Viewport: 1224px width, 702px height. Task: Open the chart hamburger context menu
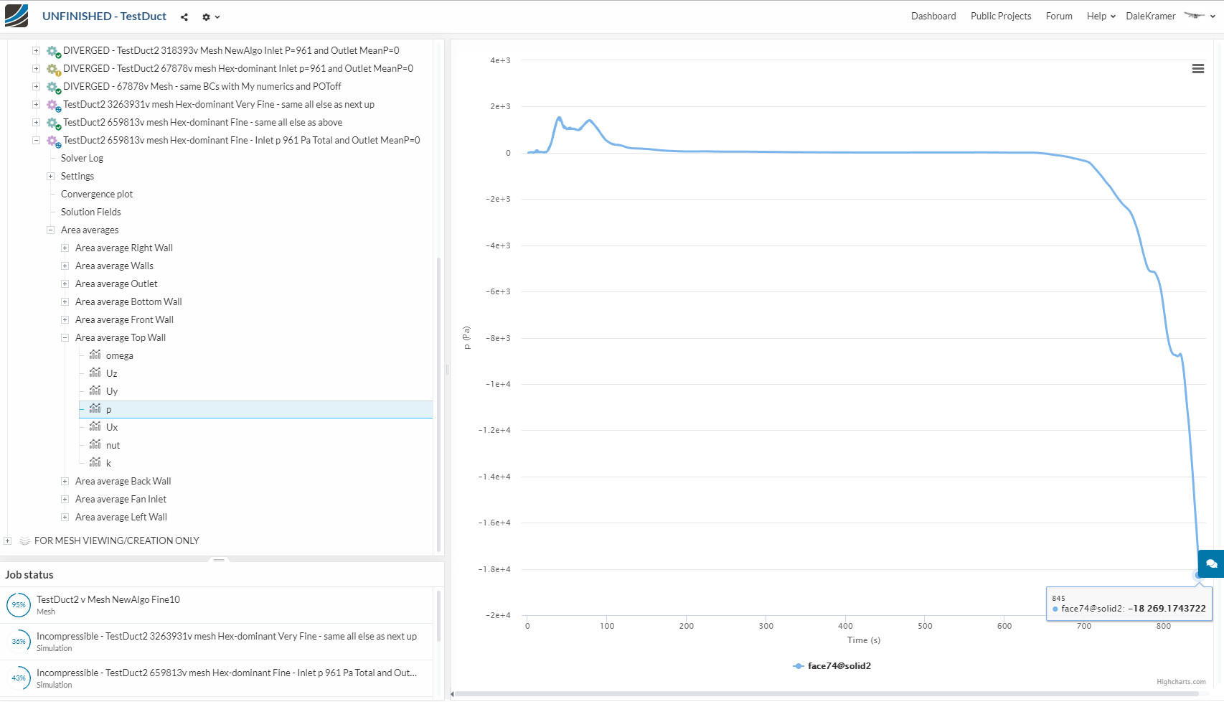(x=1197, y=69)
